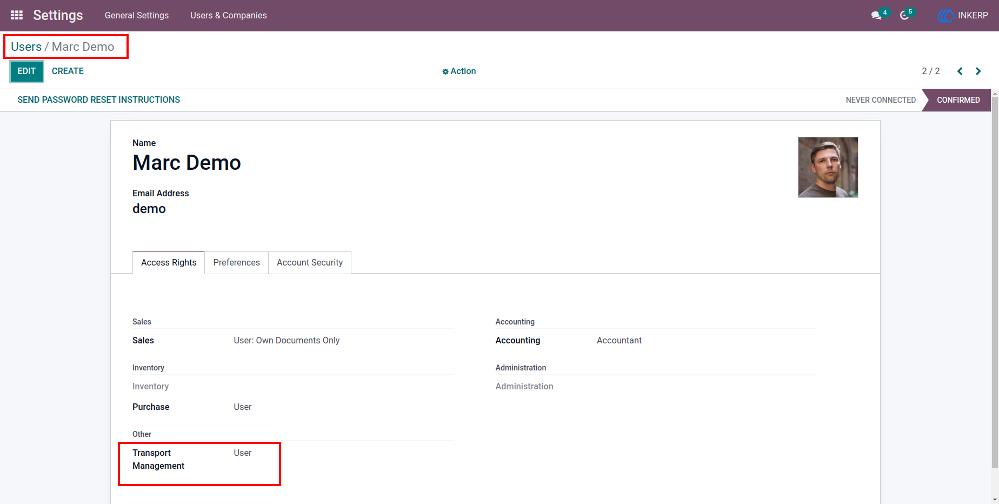Open the apps grid menu icon
This screenshot has width=999, height=504.
tap(17, 15)
